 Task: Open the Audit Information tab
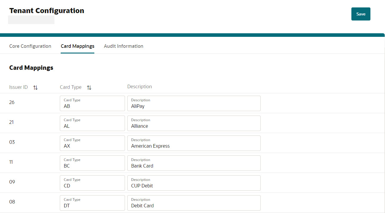click(123, 46)
